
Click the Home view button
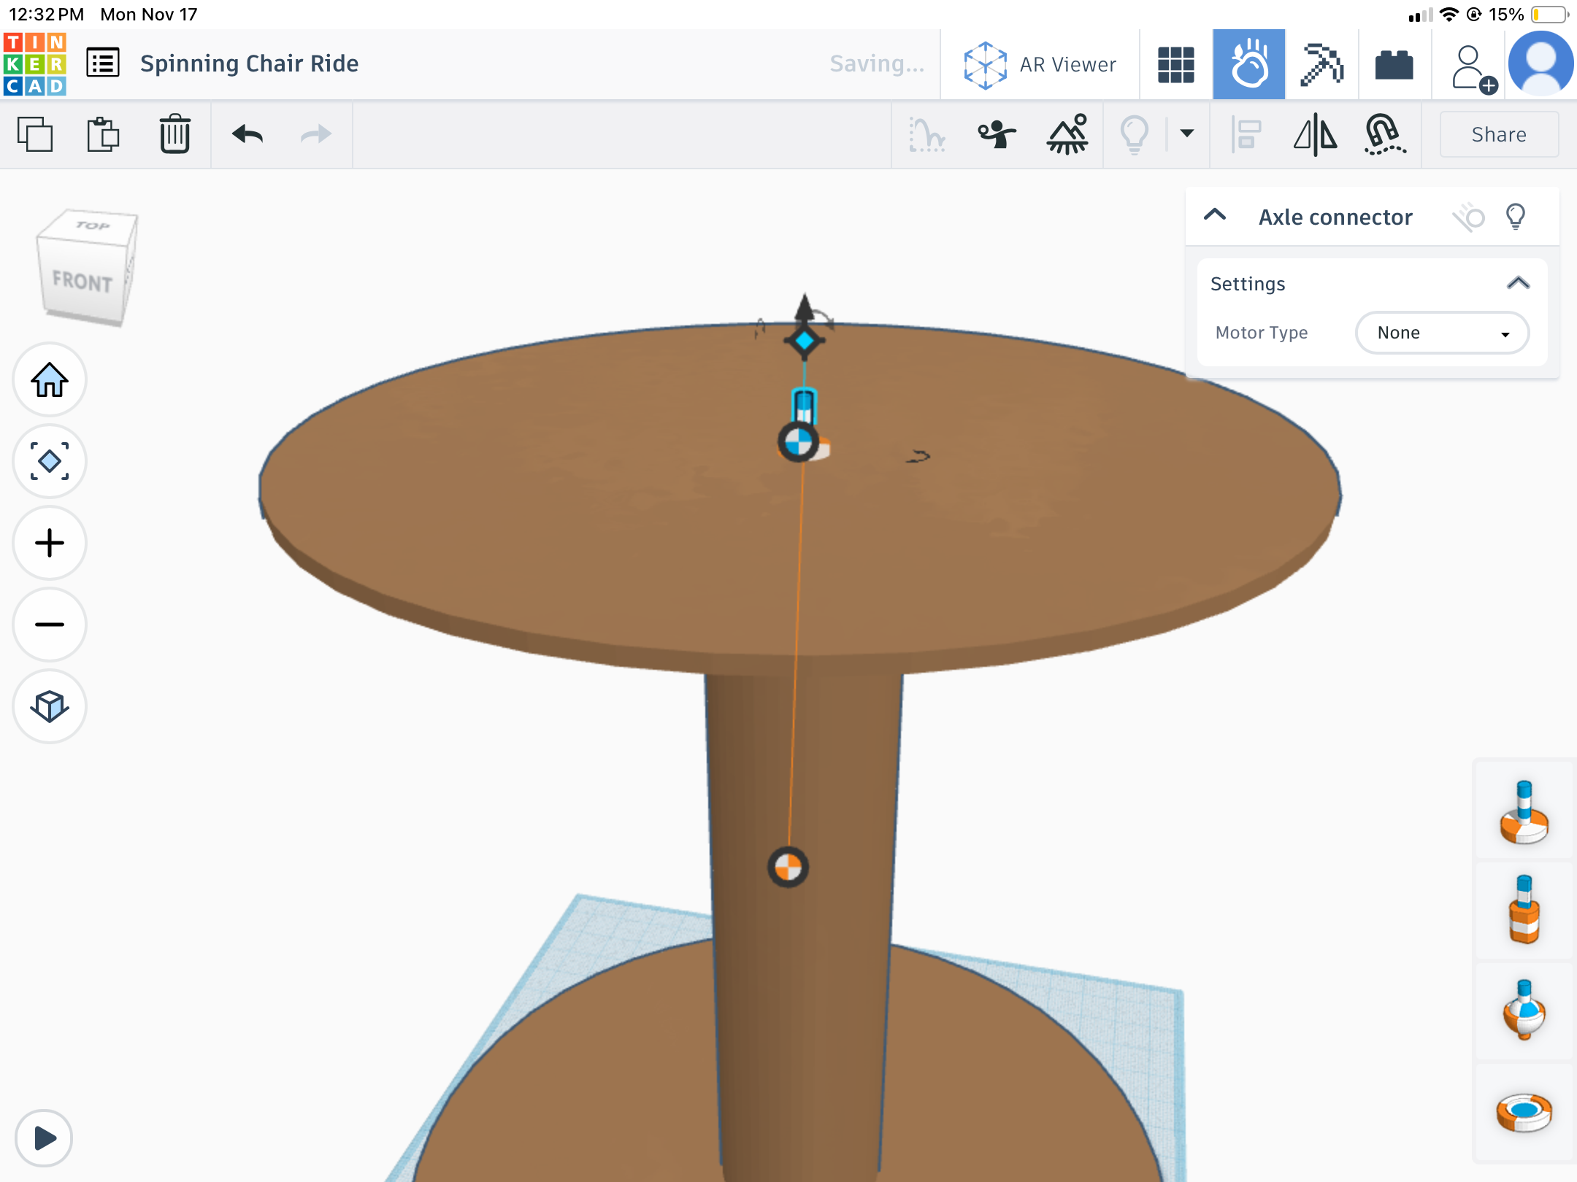point(50,379)
